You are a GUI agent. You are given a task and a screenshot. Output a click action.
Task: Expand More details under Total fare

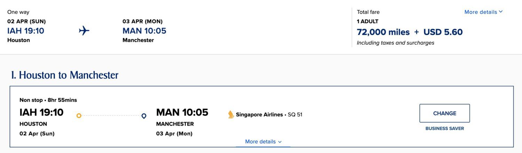click(x=484, y=12)
